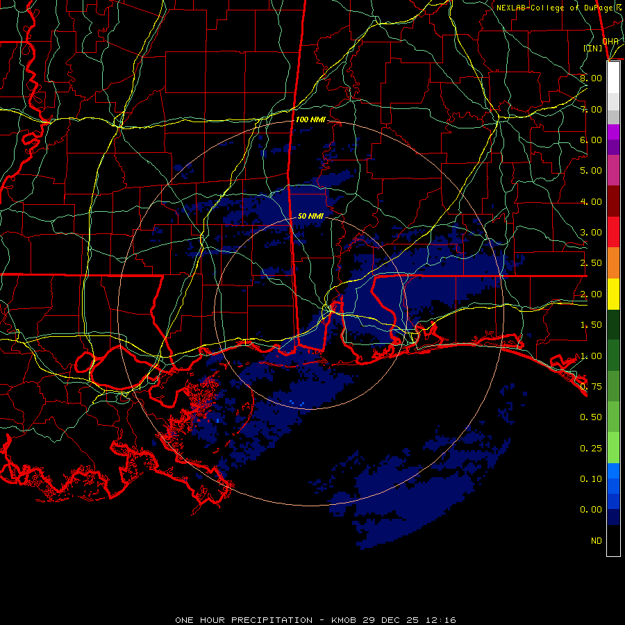
Task: Click the ONE HOUR PRECIPITATION title text
Action: pyautogui.click(x=244, y=620)
